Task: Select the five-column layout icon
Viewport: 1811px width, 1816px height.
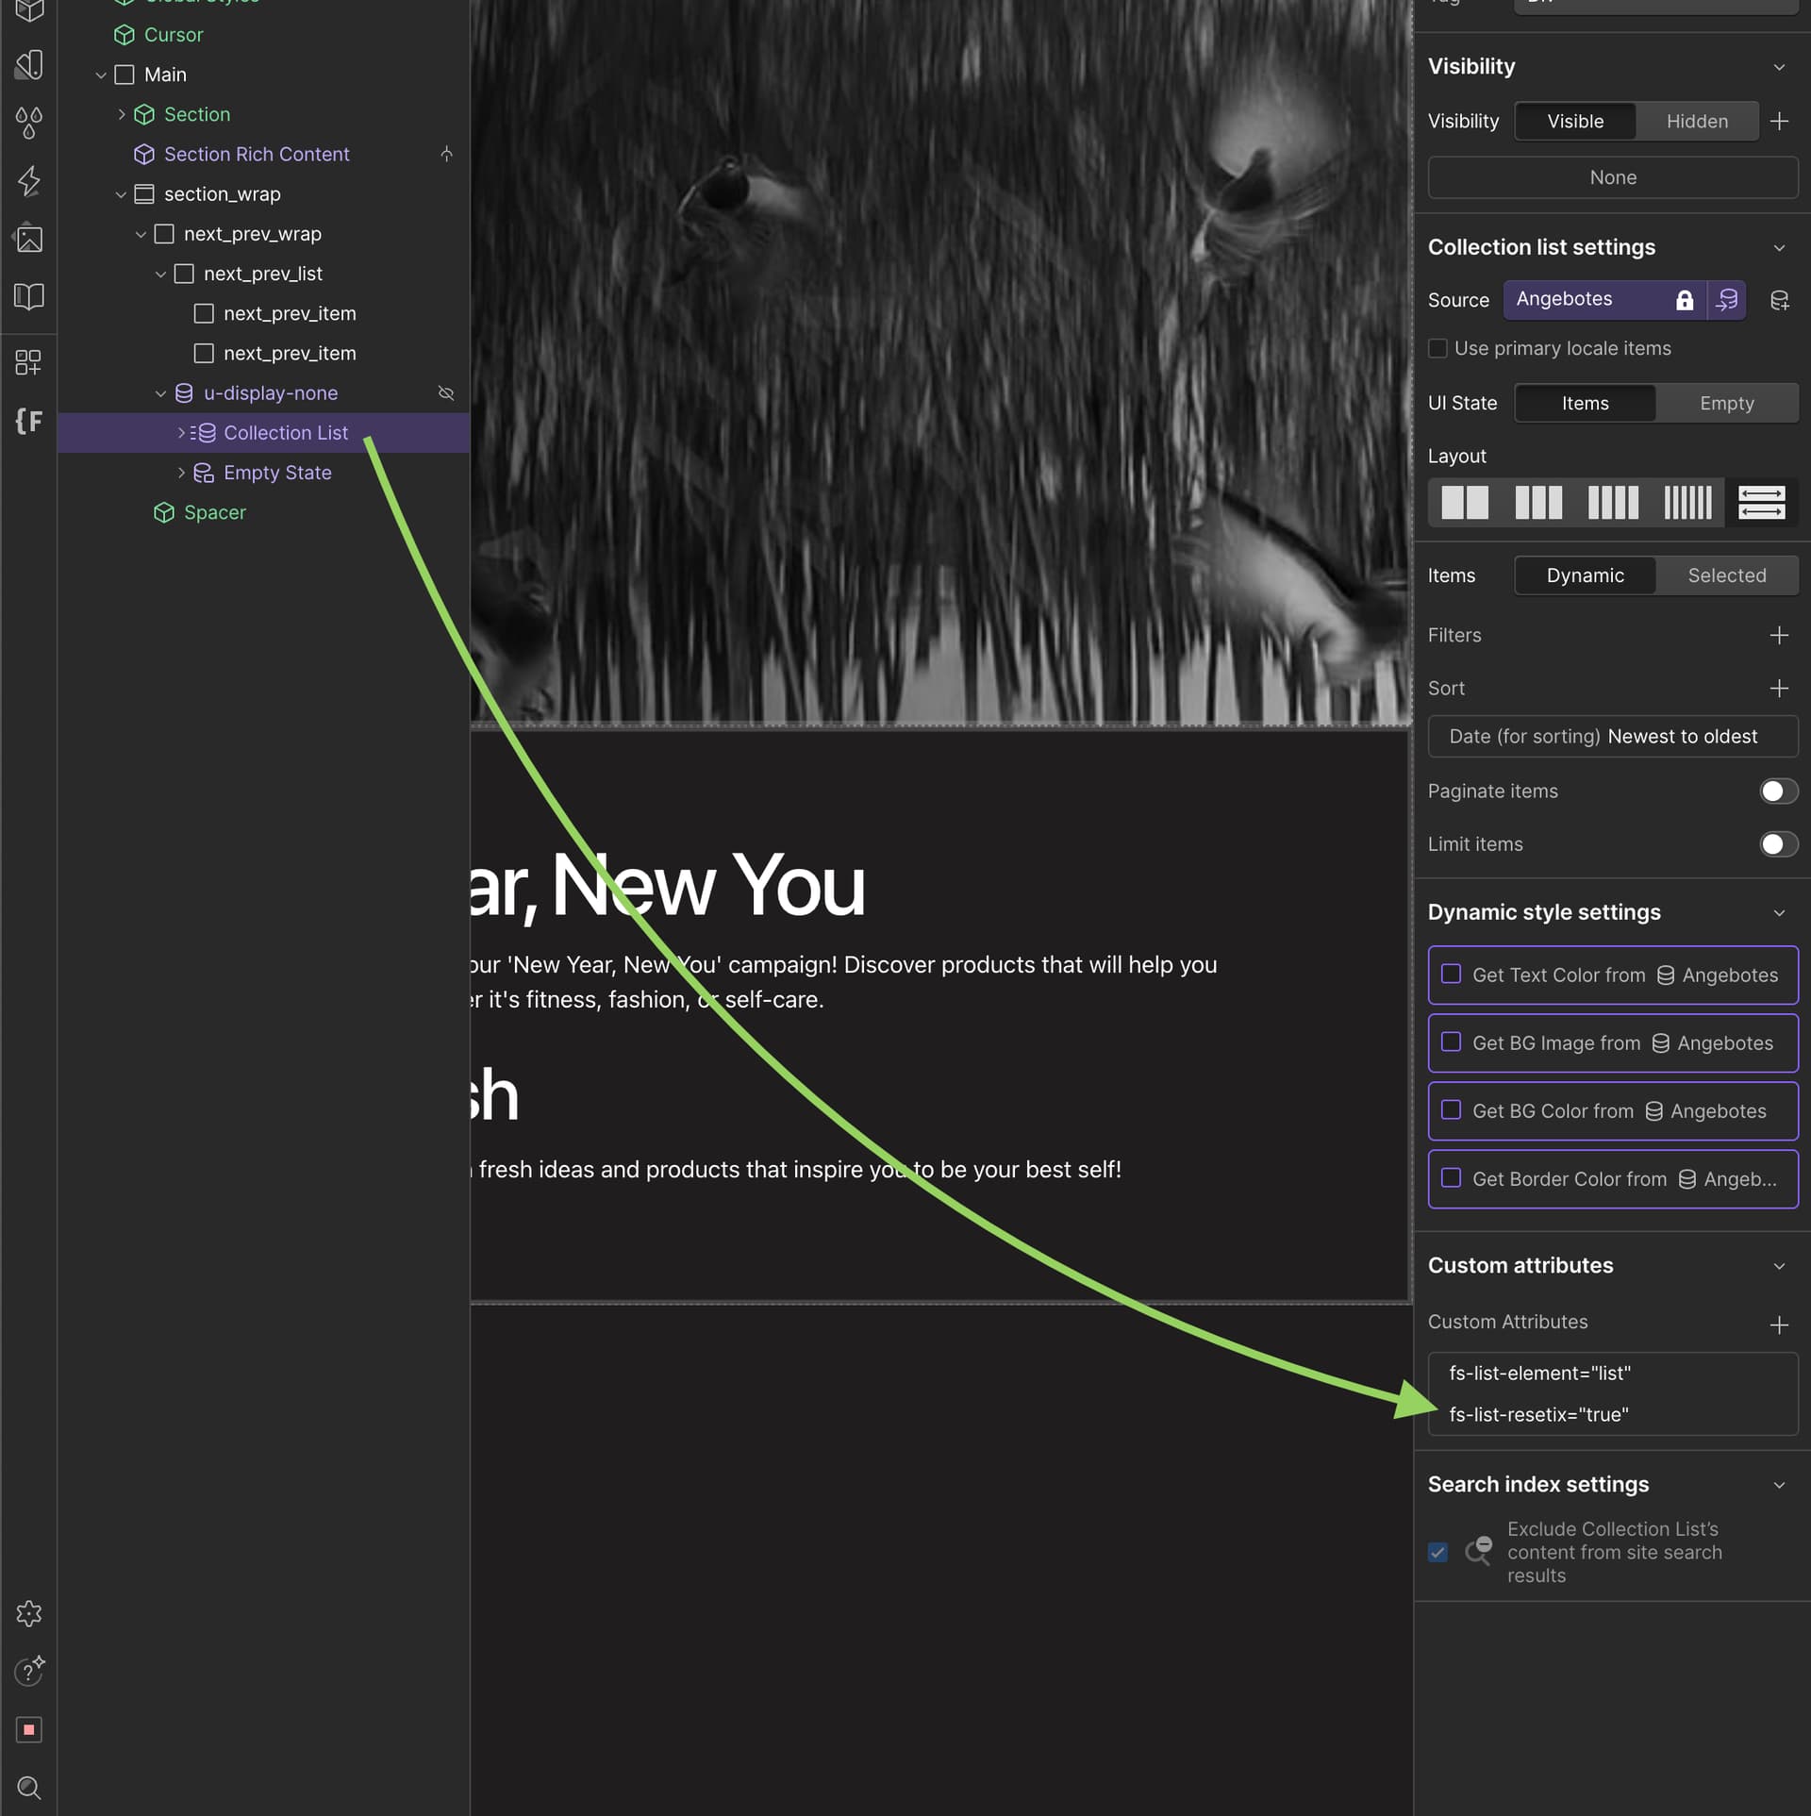Action: tap(1686, 503)
